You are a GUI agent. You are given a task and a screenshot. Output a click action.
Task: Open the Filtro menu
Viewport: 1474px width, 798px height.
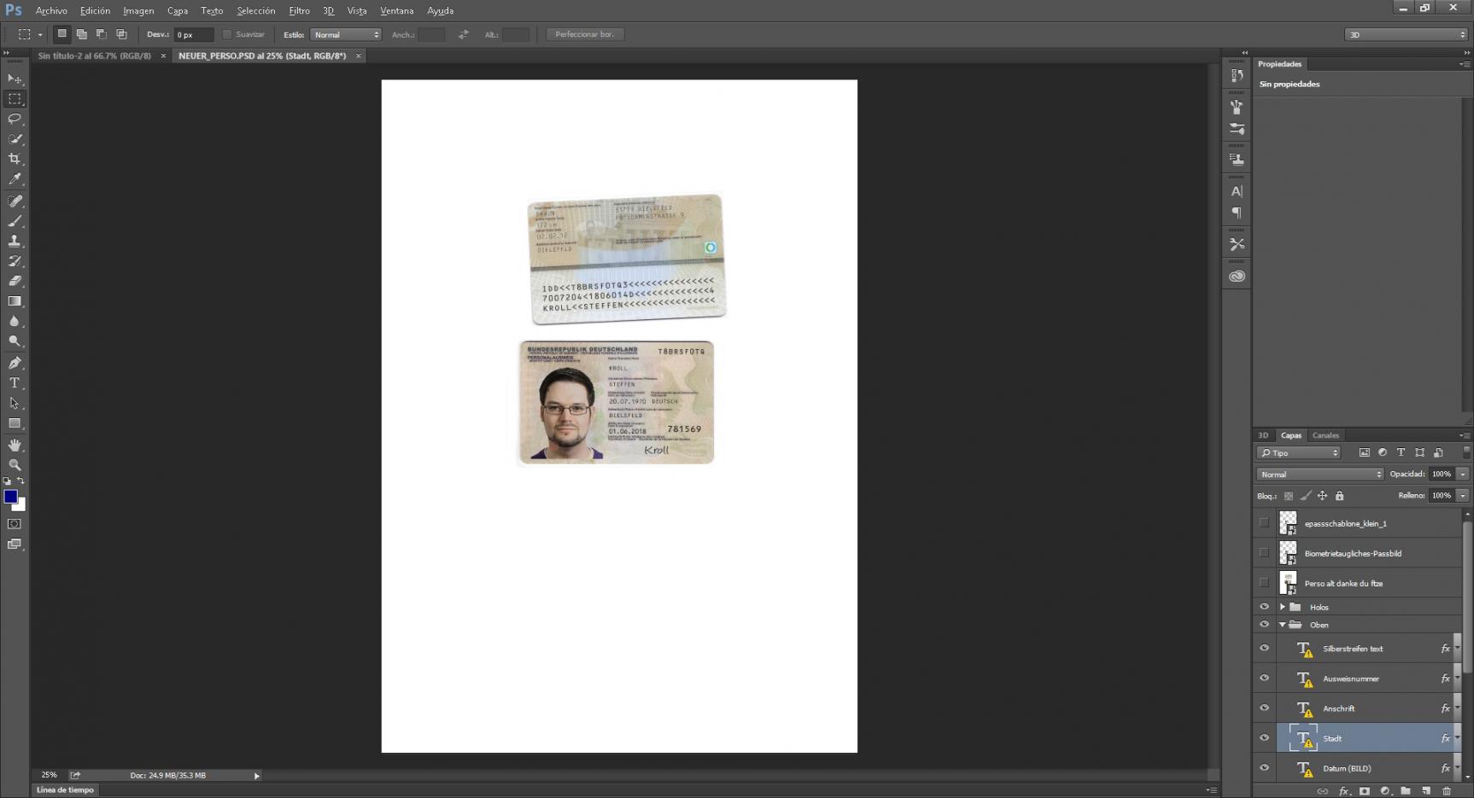(x=299, y=11)
